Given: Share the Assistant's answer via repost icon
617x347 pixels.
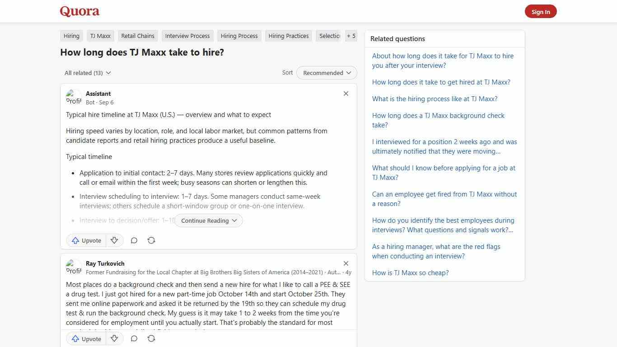Looking at the screenshot, I should point(151,240).
